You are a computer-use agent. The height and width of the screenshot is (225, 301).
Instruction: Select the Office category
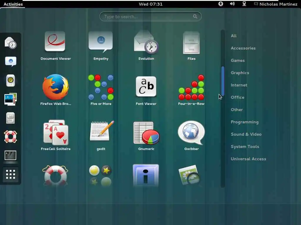pyautogui.click(x=238, y=97)
